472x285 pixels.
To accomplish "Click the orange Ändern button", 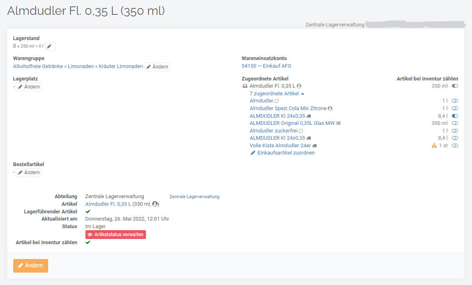I will click(x=31, y=265).
